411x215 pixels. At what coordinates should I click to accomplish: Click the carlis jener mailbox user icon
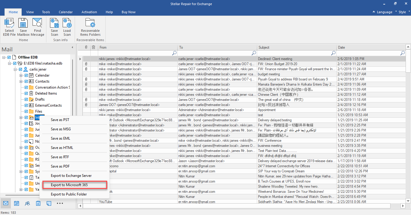pyautogui.click(x=26, y=69)
